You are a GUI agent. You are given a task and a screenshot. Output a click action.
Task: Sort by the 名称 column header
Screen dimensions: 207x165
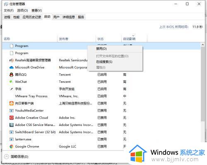click(x=30, y=39)
